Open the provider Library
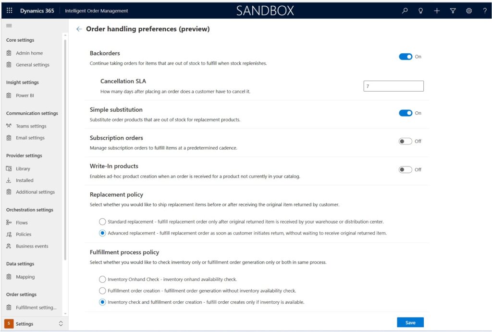This screenshot has height=332, width=492. [x=22, y=168]
